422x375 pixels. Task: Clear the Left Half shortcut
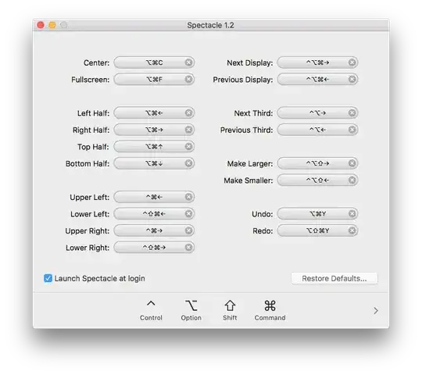[189, 112]
